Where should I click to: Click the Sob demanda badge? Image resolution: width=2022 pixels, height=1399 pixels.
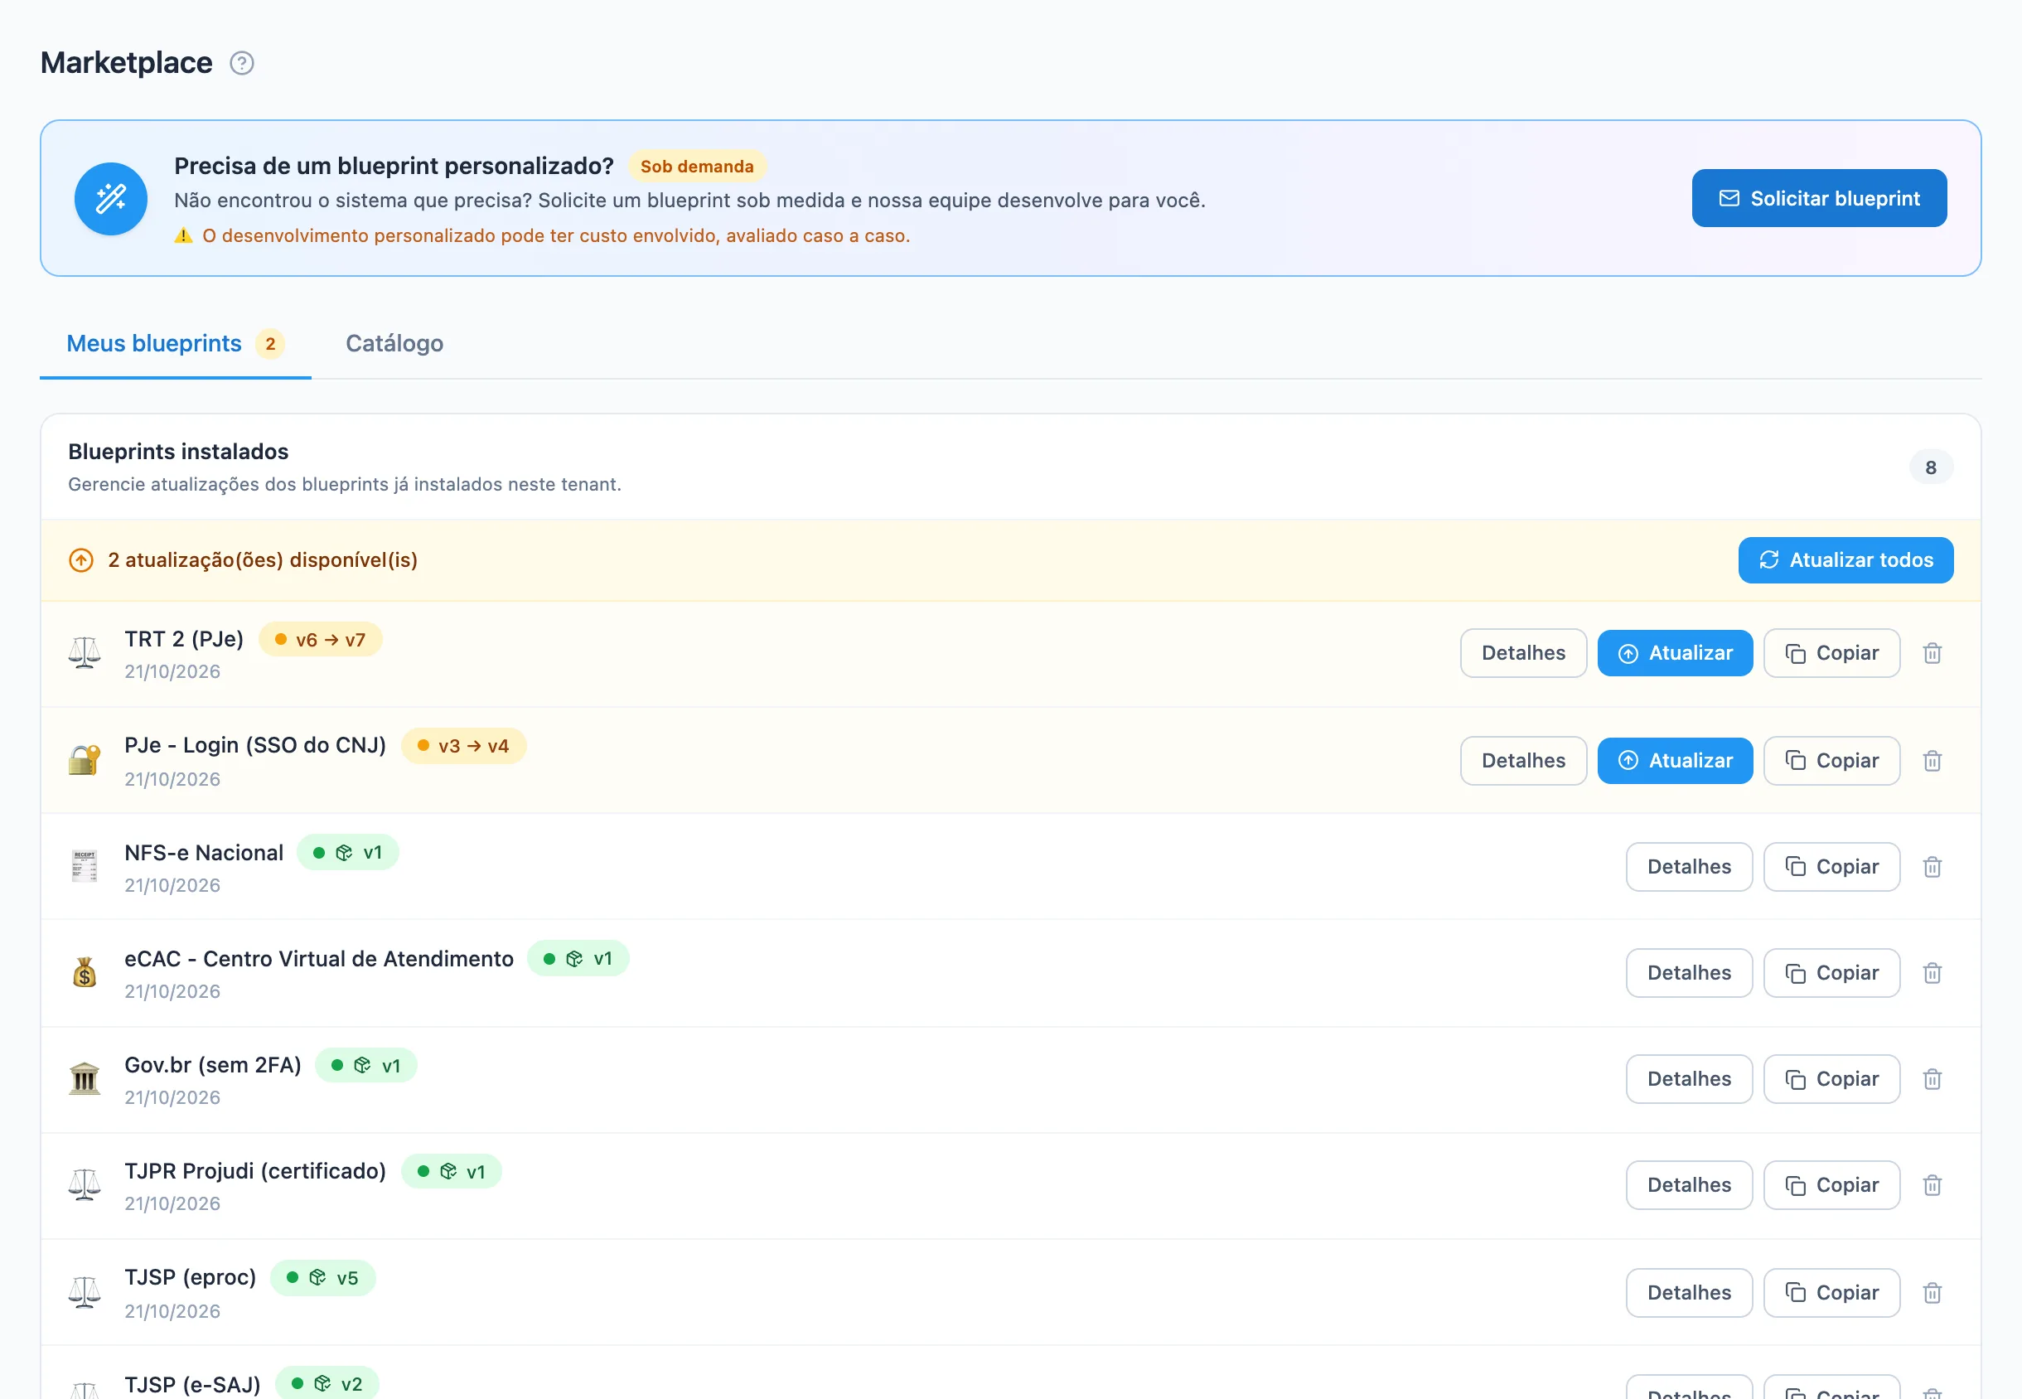[x=697, y=167]
